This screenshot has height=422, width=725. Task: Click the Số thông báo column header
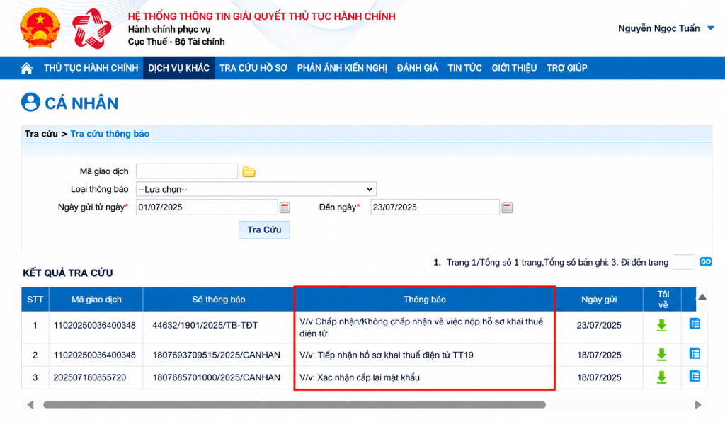[218, 300]
